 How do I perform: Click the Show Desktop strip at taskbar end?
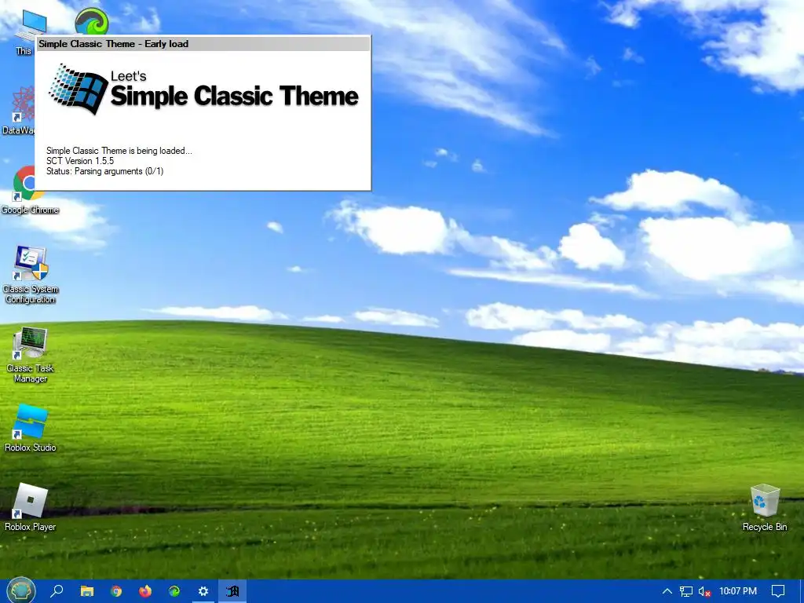(801, 591)
